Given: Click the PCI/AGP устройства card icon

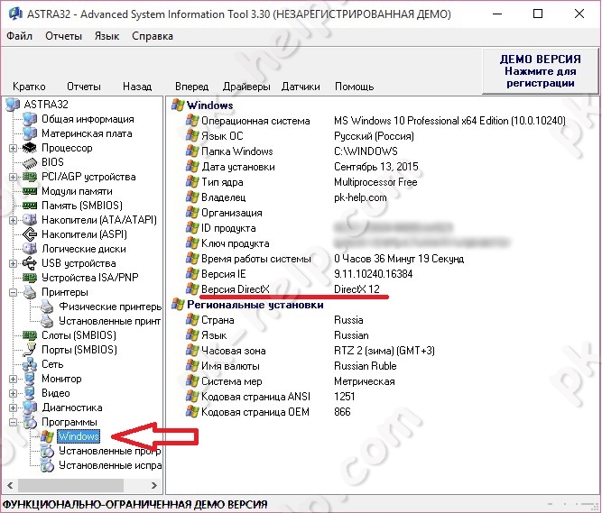Looking at the screenshot, I should pyautogui.click(x=30, y=177).
